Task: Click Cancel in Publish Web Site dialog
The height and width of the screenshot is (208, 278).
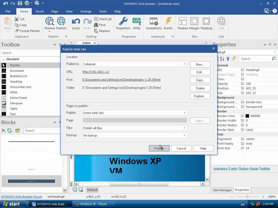Action: 181,148
